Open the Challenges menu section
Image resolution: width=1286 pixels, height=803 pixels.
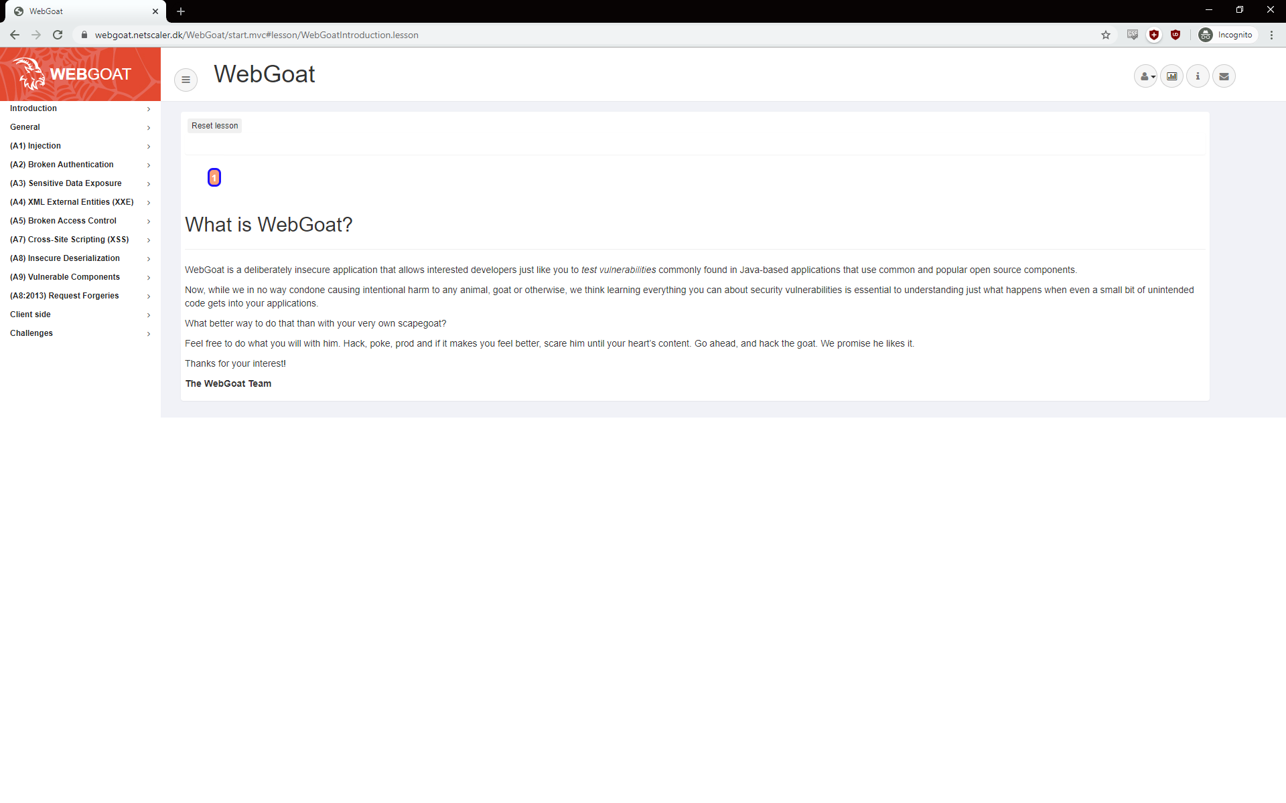[80, 333]
